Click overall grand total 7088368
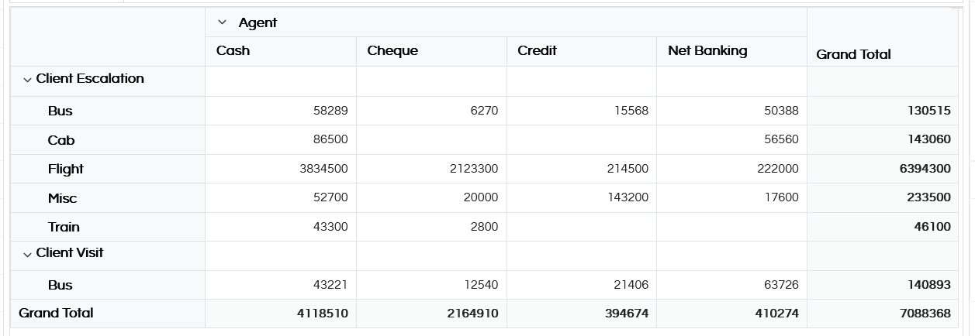975x336 pixels. coord(925,314)
